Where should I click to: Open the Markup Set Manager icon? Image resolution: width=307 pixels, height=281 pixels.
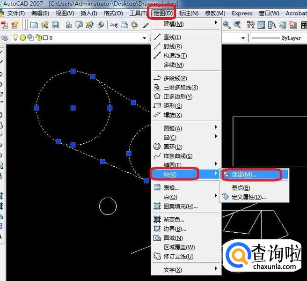[x=293, y=25]
